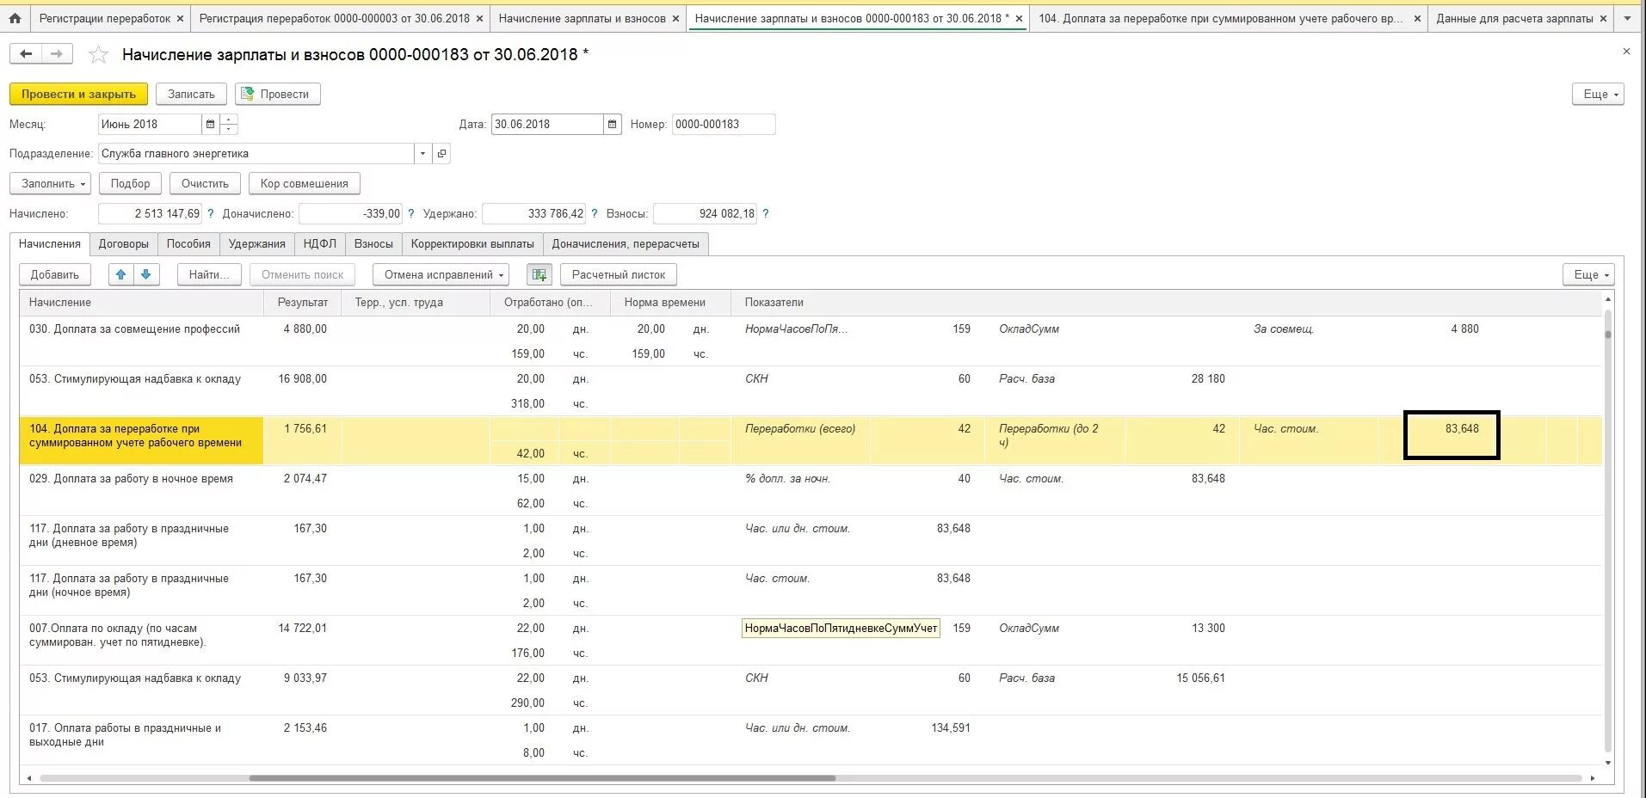
Task: Switch to the НДФЛ tab
Action: (320, 243)
